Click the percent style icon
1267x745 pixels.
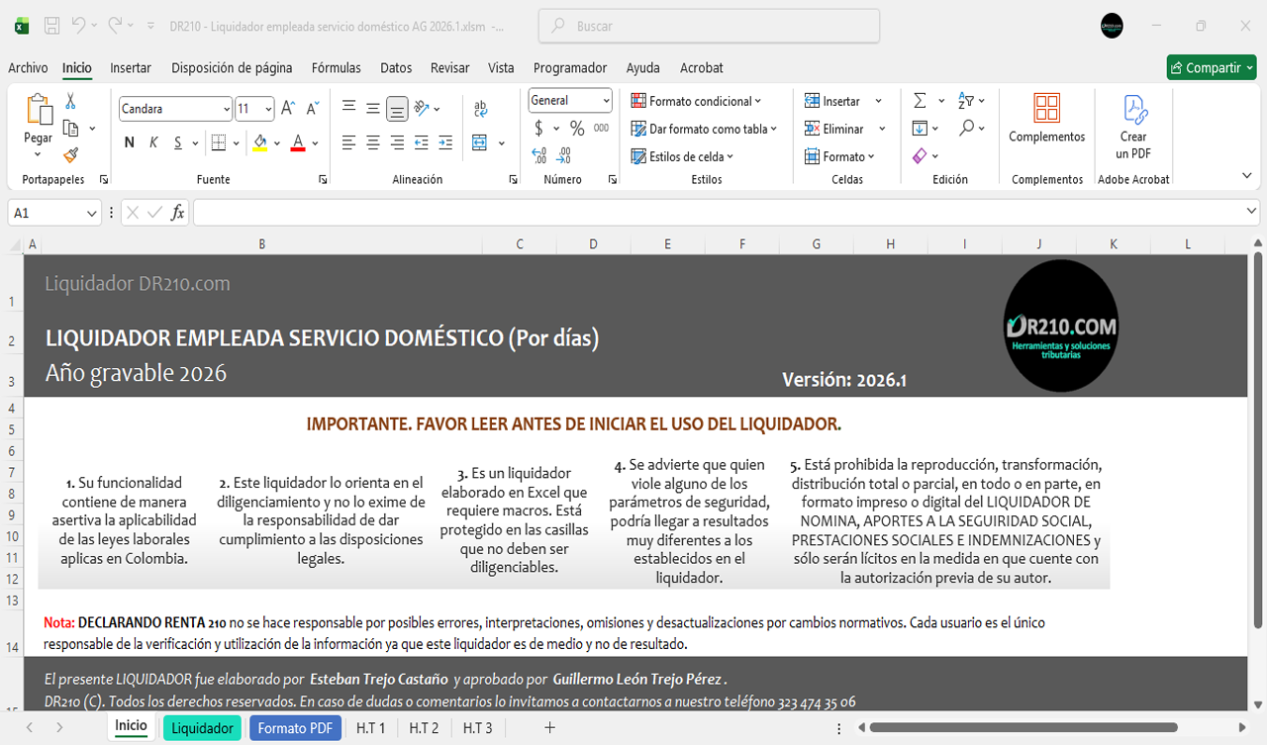[x=576, y=129]
